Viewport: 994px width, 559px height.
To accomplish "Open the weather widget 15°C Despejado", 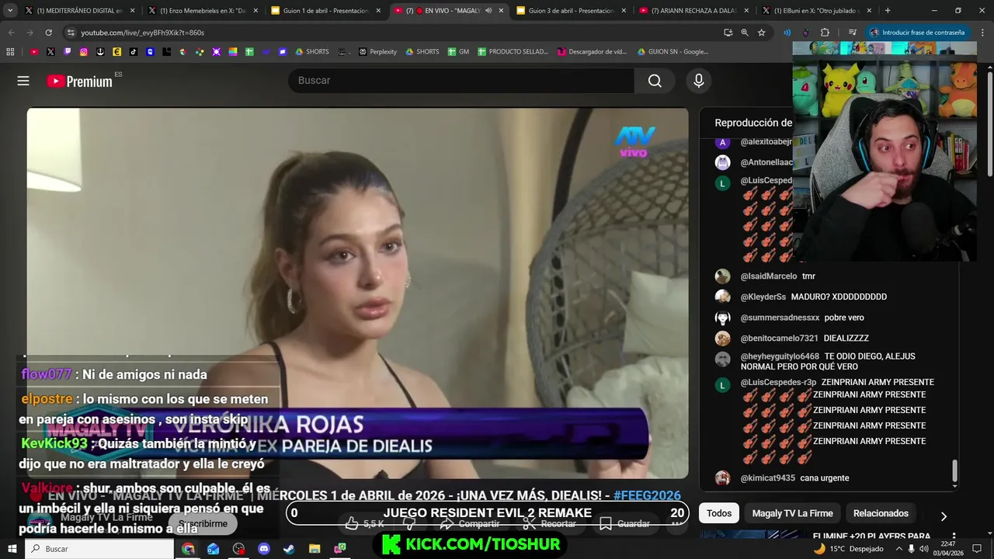I will point(848,549).
